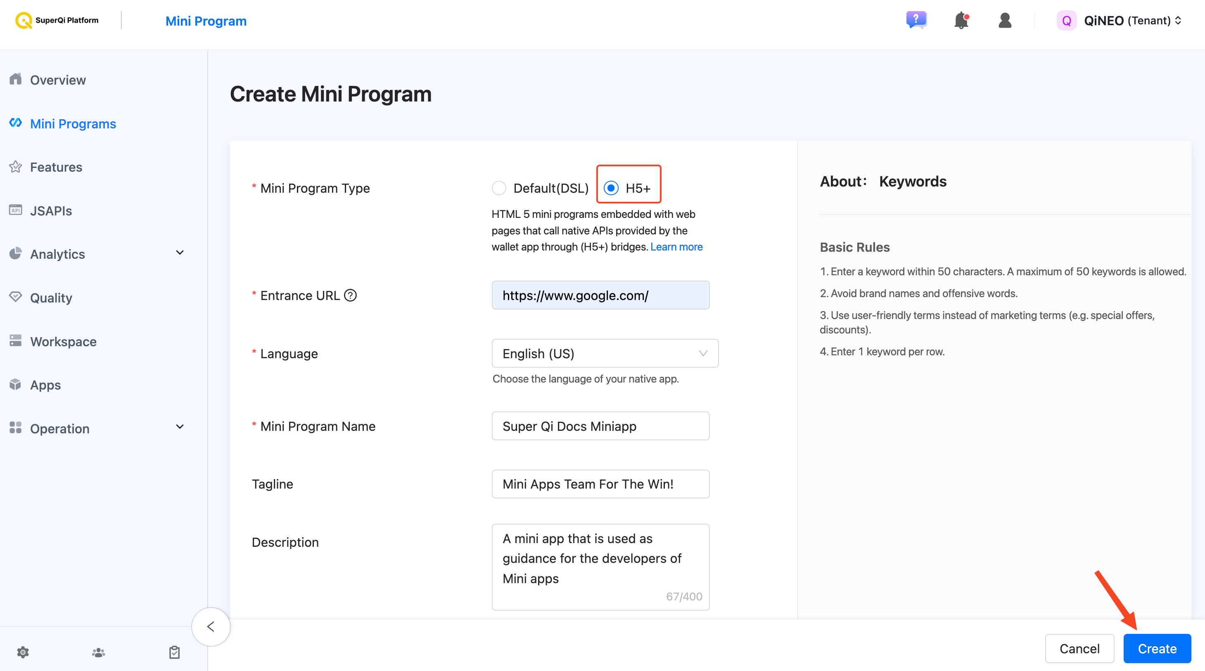Focus the Mini Program Name field
This screenshot has width=1205, height=671.
[x=600, y=426]
